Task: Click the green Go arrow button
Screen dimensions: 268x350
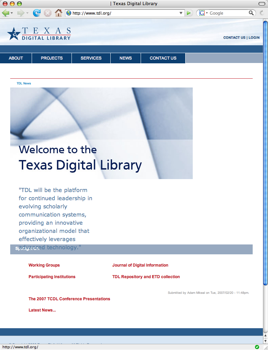Action: 189,13
